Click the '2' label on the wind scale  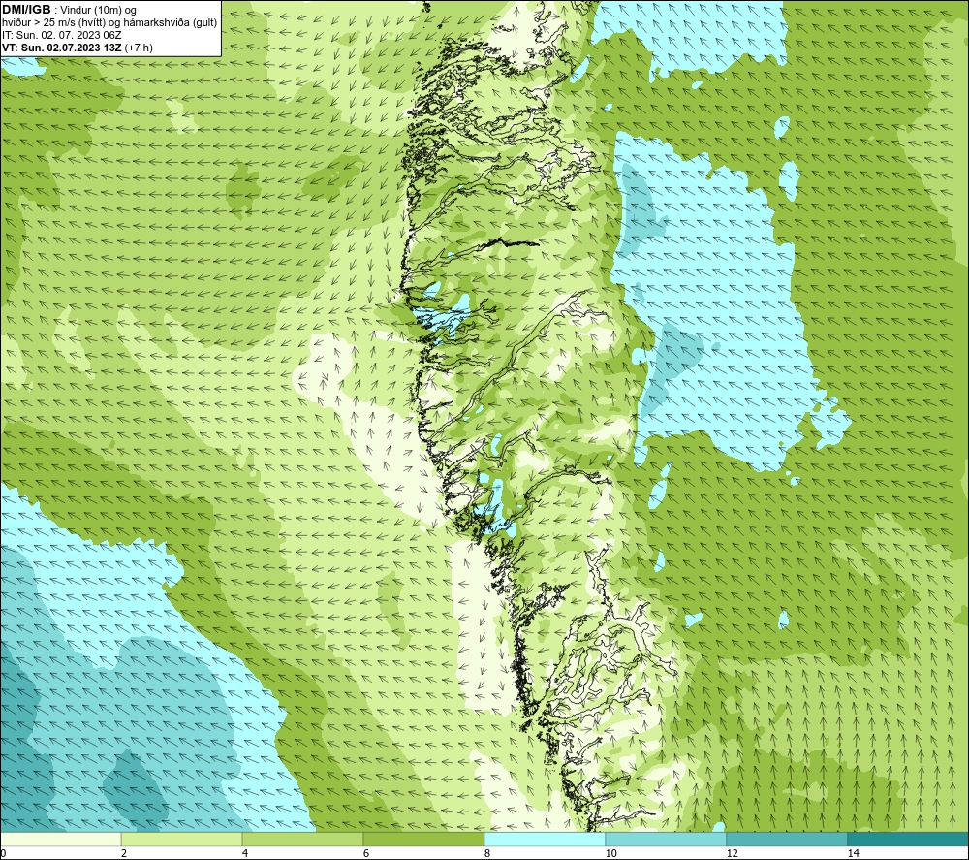tap(124, 853)
